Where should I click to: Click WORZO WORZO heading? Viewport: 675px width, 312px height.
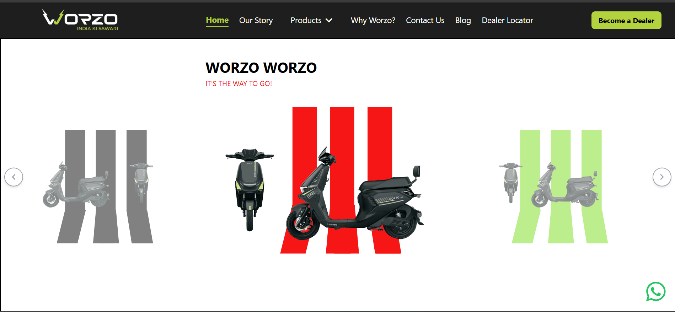click(x=261, y=68)
